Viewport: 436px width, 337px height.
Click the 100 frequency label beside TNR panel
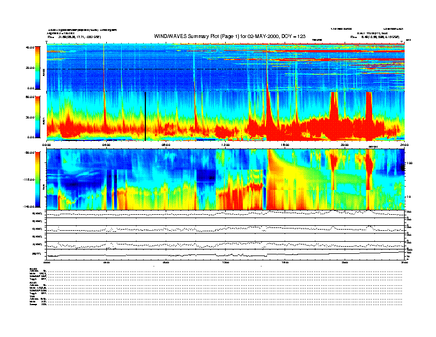point(410,163)
